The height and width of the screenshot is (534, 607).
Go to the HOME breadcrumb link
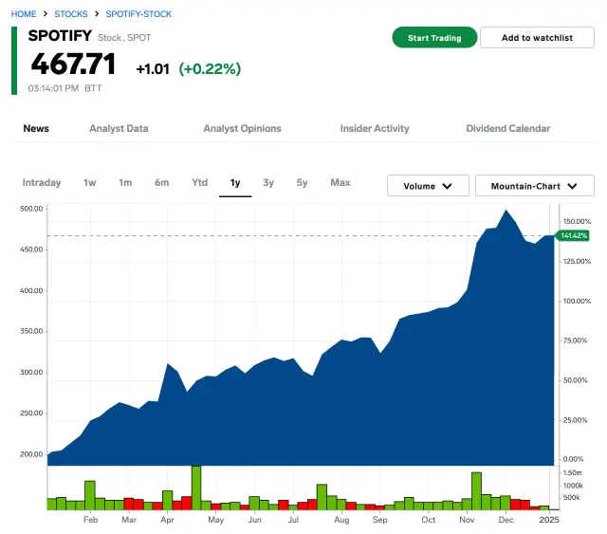[x=24, y=14]
